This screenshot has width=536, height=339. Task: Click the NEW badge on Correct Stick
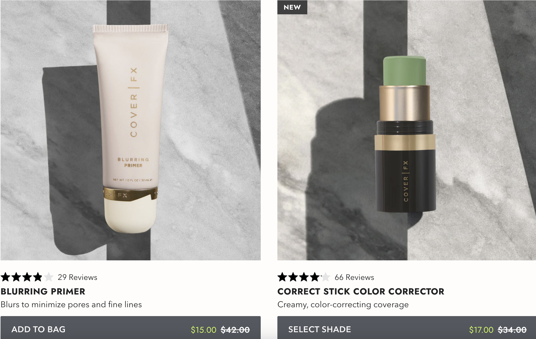292,7
